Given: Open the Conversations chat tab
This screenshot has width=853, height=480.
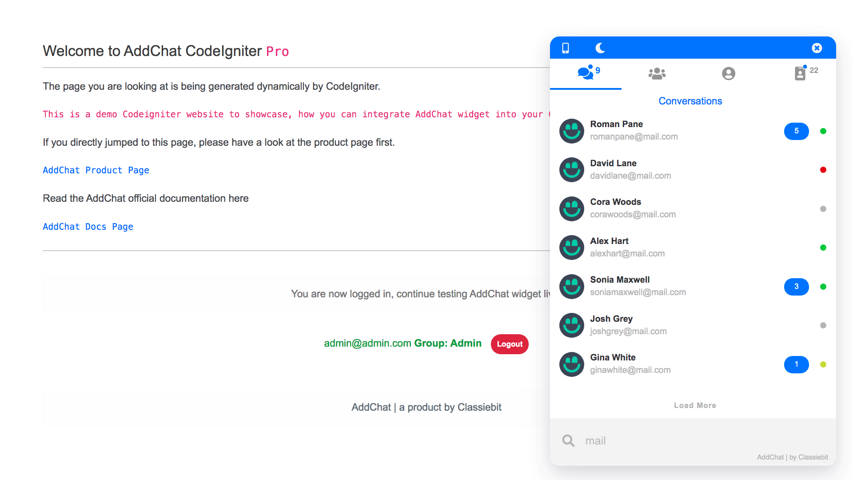Looking at the screenshot, I should 586,73.
